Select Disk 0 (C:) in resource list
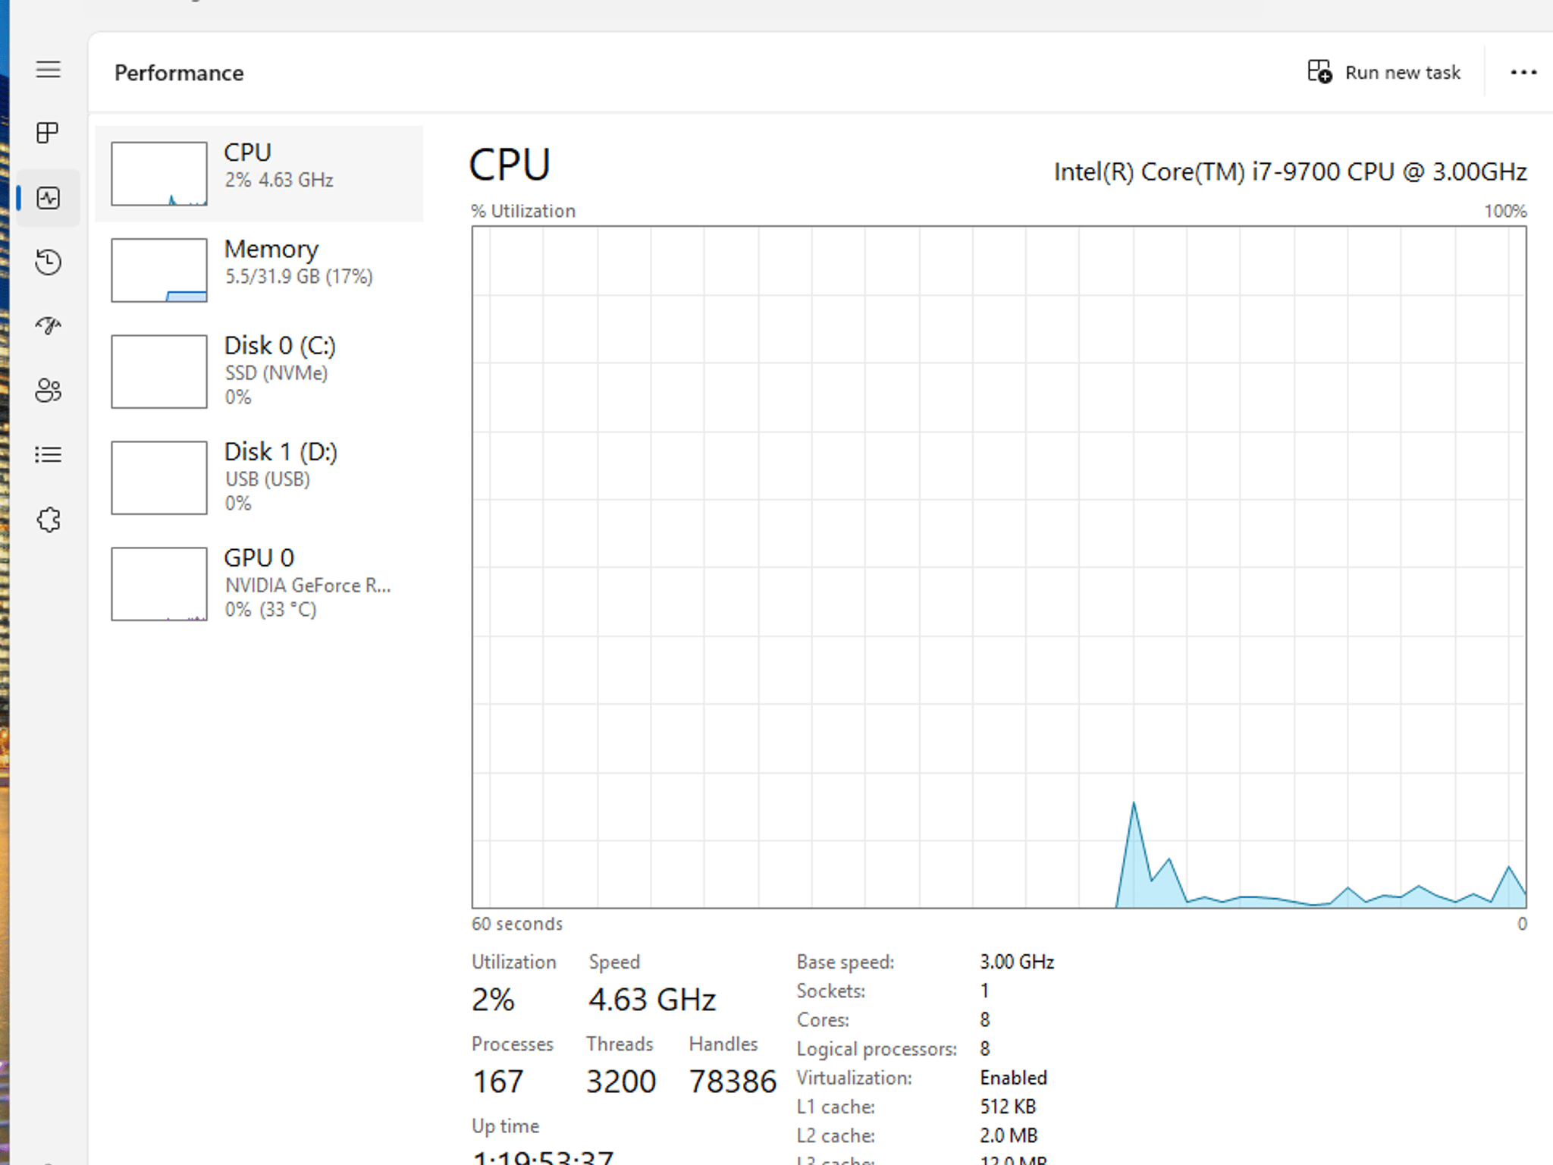This screenshot has height=1165, width=1553. pyautogui.click(x=259, y=371)
